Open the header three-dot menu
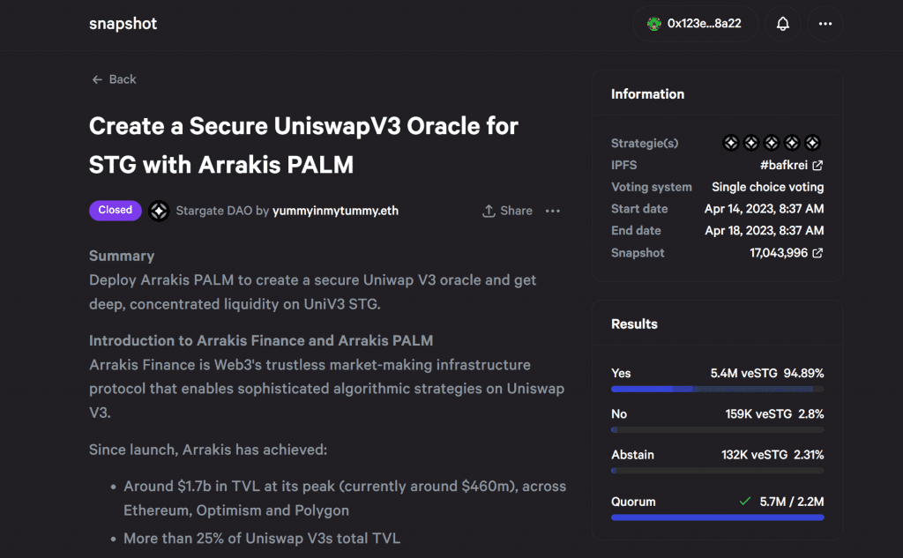903x558 pixels. (x=825, y=24)
